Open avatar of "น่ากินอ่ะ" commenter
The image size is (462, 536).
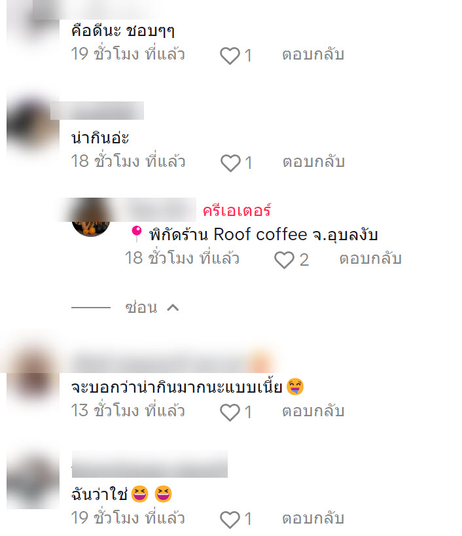point(33,125)
